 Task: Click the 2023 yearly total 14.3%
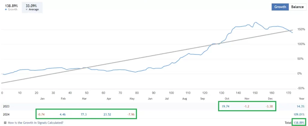pyautogui.click(x=300, y=106)
